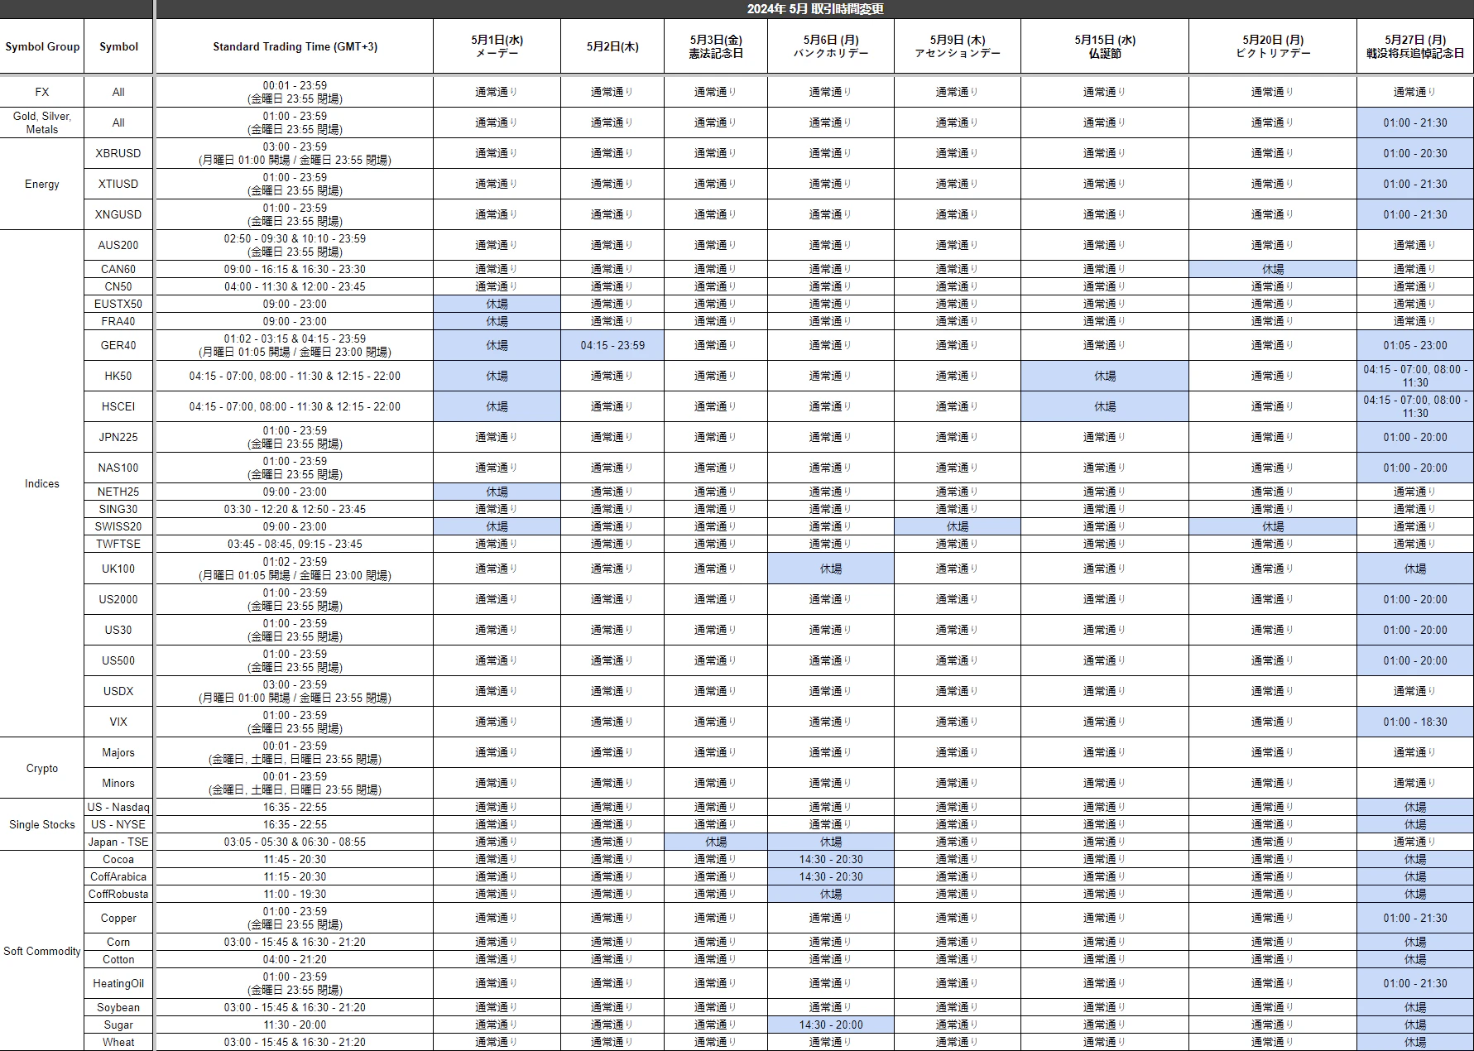
Task: Select the HeatingOil symbol cell
Action: [118, 983]
